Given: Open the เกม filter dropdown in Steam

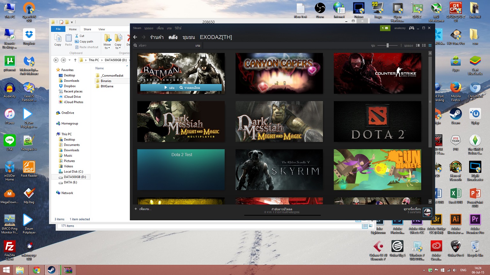Looking at the screenshot, I should [198, 46].
